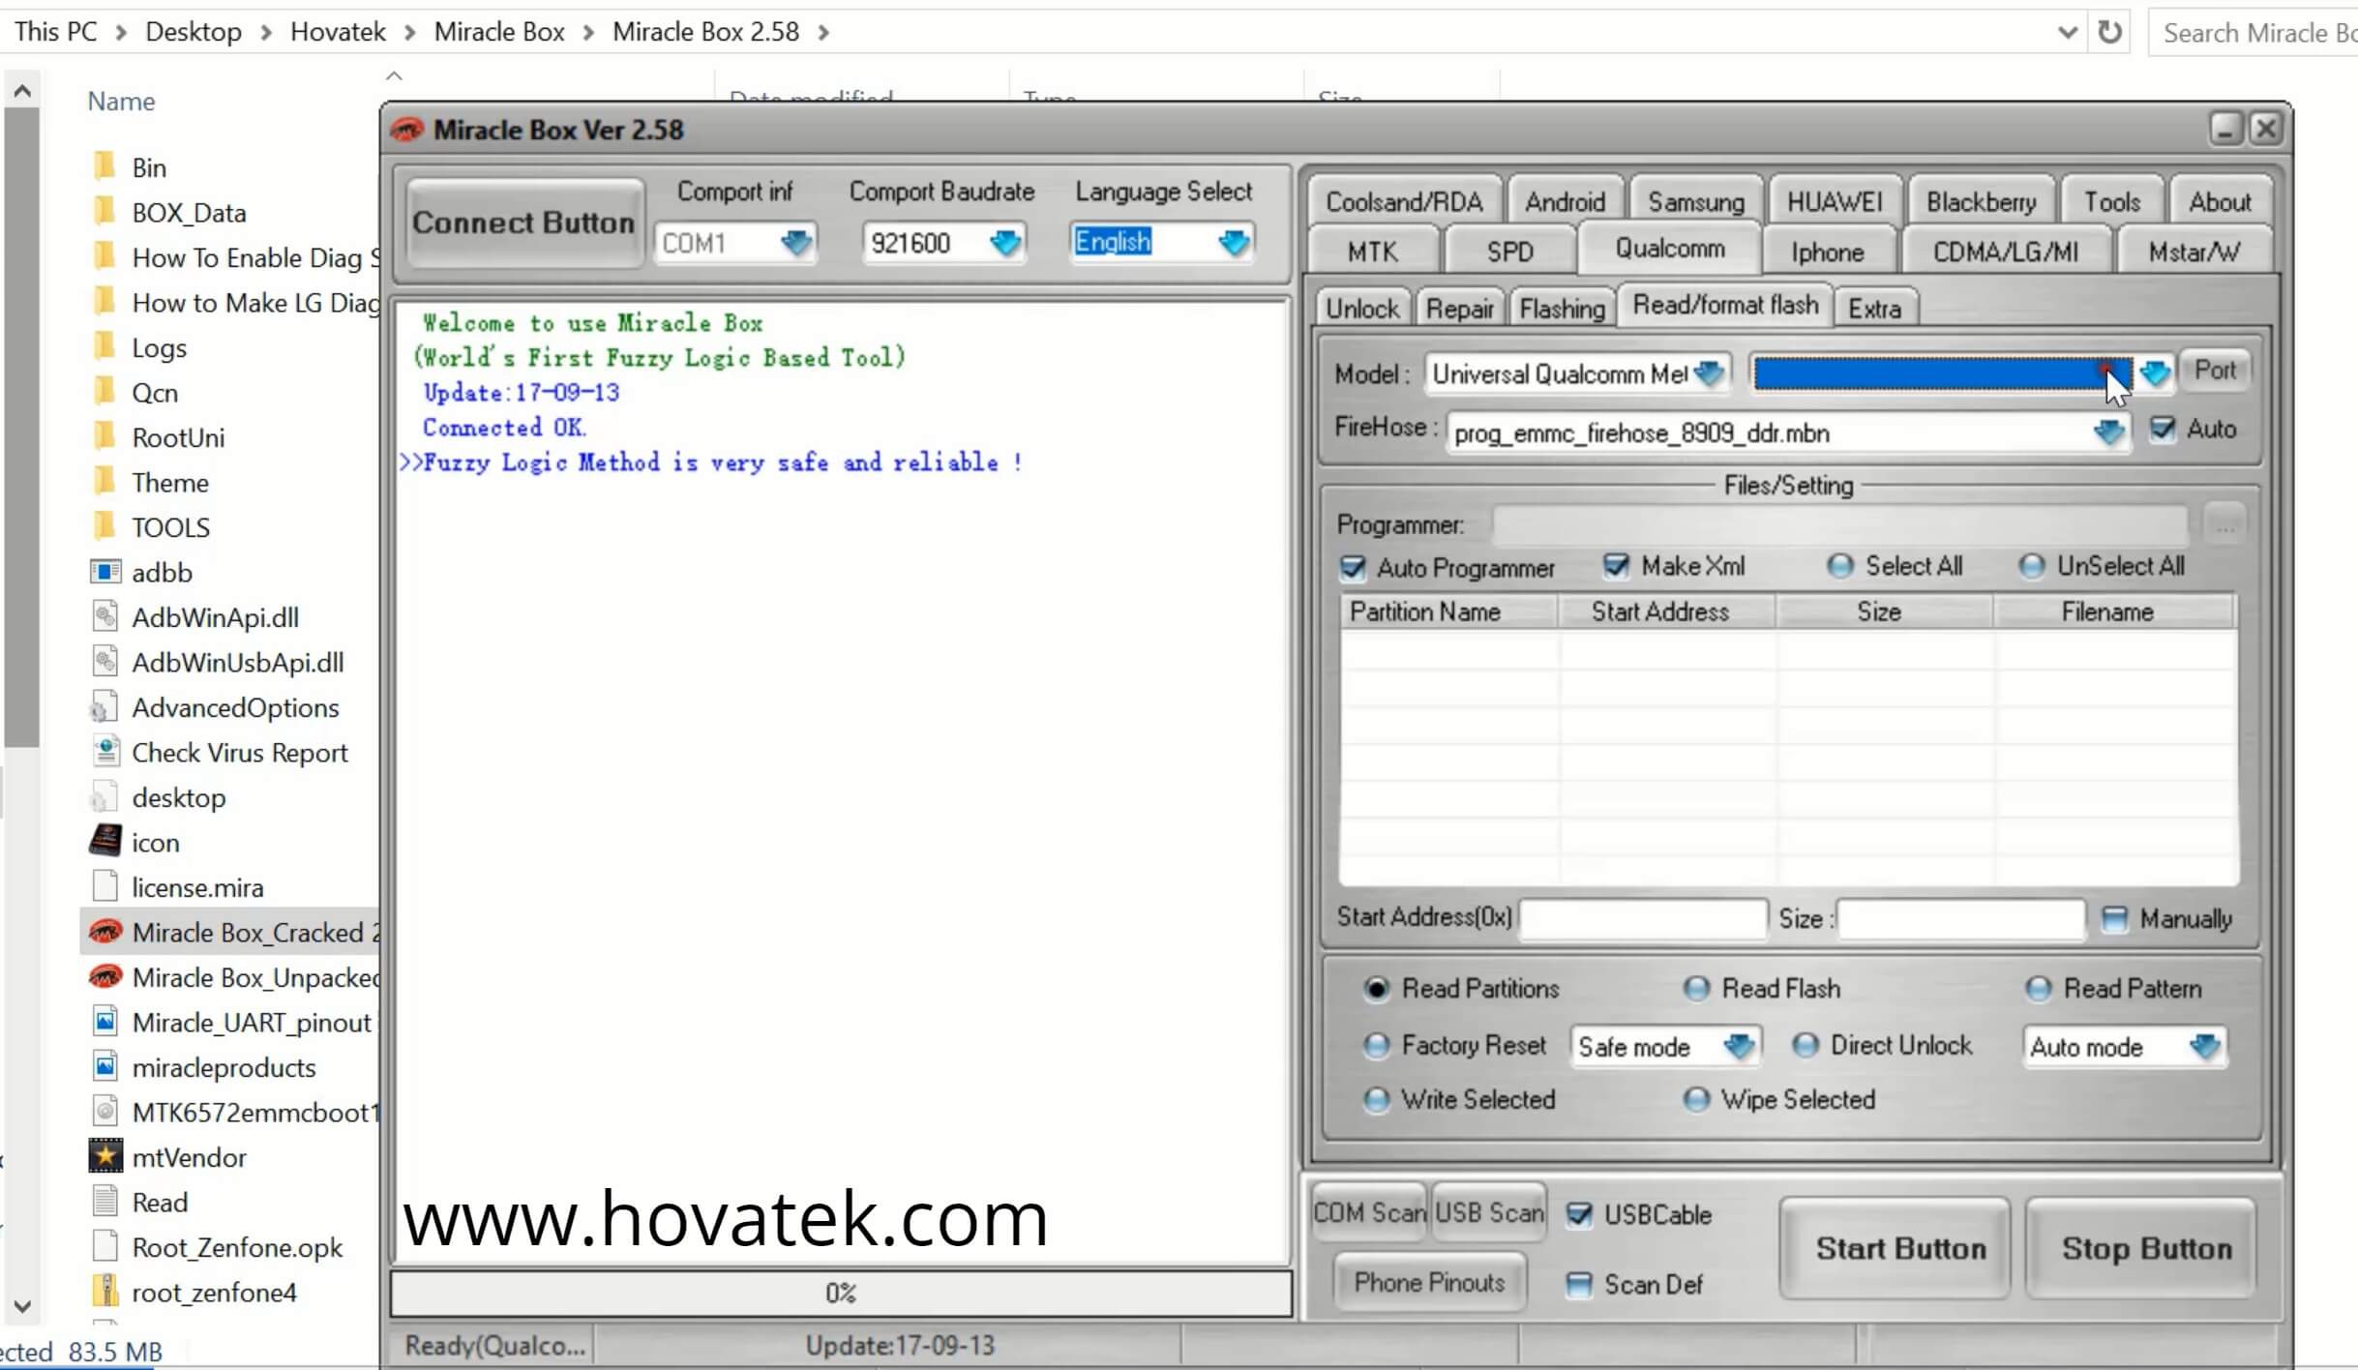This screenshot has width=2358, height=1370.
Task: Open the Samsung tab
Action: click(x=1696, y=201)
